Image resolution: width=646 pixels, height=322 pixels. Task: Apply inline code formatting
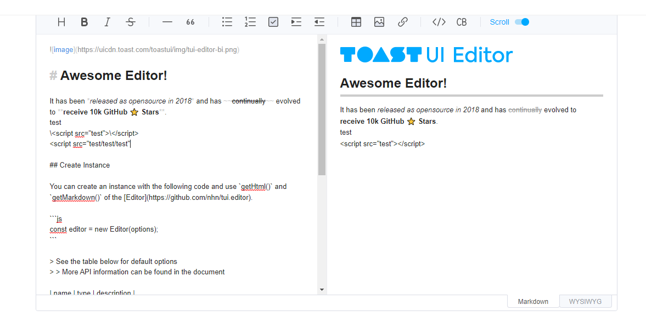pyautogui.click(x=438, y=22)
